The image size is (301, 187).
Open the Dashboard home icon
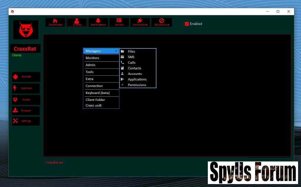tap(55, 21)
